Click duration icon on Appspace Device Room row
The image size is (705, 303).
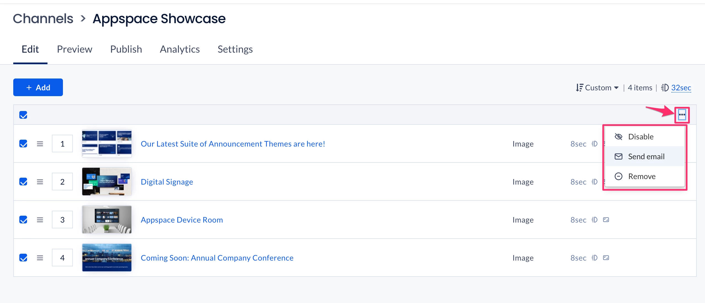coord(595,220)
